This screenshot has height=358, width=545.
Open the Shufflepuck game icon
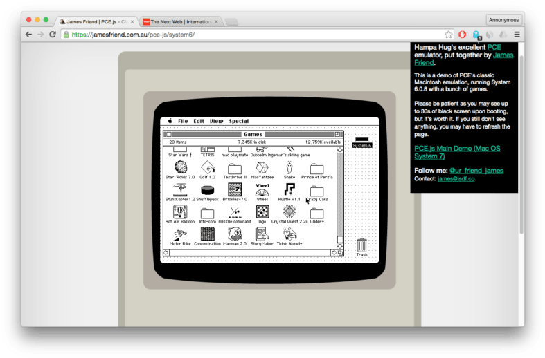[207, 191]
